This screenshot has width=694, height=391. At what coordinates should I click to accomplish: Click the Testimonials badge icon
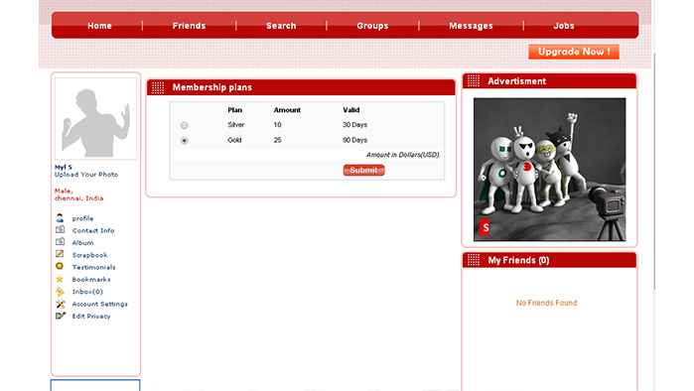point(60,266)
